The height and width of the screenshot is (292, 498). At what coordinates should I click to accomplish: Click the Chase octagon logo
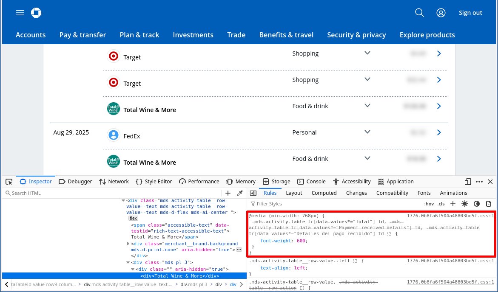click(x=36, y=13)
